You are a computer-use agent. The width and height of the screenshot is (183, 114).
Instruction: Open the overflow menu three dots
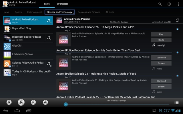[x=178, y=4]
